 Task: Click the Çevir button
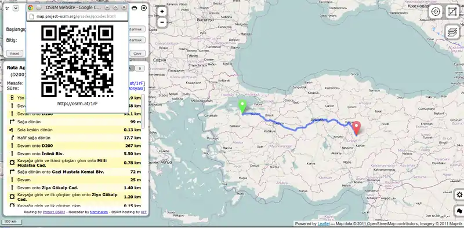[137, 53]
